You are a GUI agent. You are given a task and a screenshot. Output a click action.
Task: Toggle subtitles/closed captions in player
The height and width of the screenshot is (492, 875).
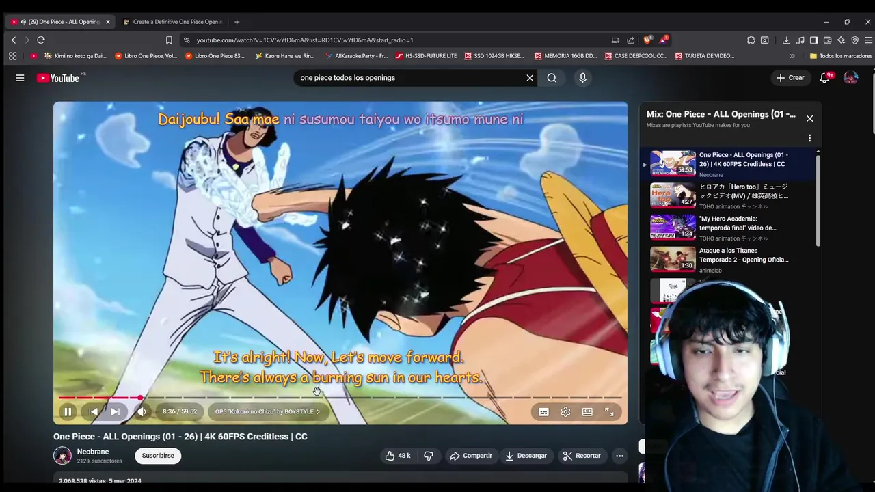point(543,412)
